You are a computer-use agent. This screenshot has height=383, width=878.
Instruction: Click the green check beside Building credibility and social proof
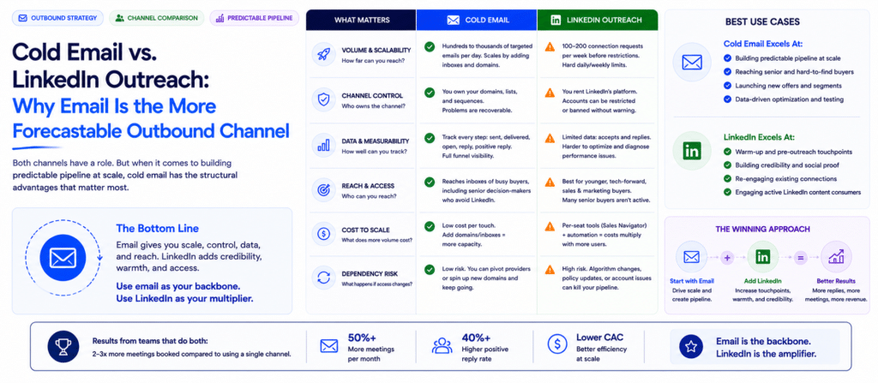click(x=727, y=165)
